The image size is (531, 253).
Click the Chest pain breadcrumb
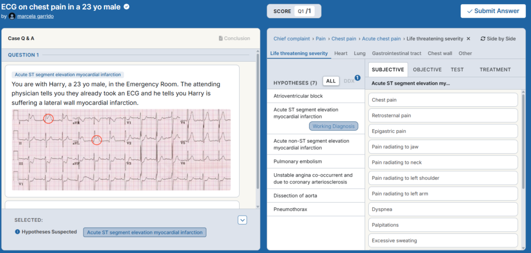pyautogui.click(x=344, y=38)
